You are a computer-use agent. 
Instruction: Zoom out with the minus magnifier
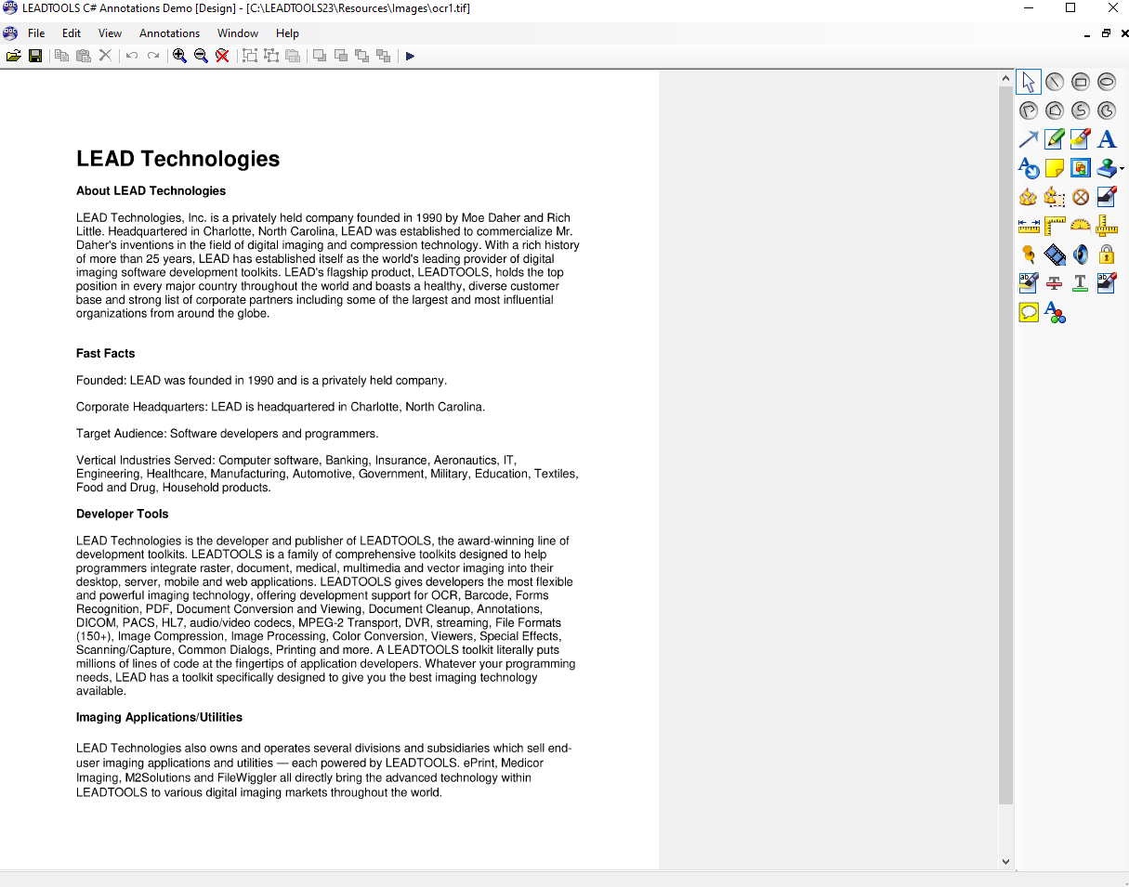click(201, 56)
